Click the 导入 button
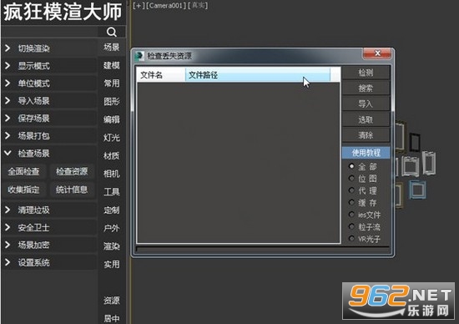The width and height of the screenshot is (459, 324). coord(366,104)
